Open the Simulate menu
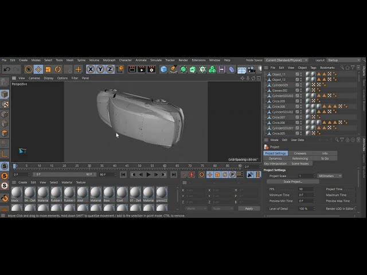The image size is (367, 275). [156, 60]
